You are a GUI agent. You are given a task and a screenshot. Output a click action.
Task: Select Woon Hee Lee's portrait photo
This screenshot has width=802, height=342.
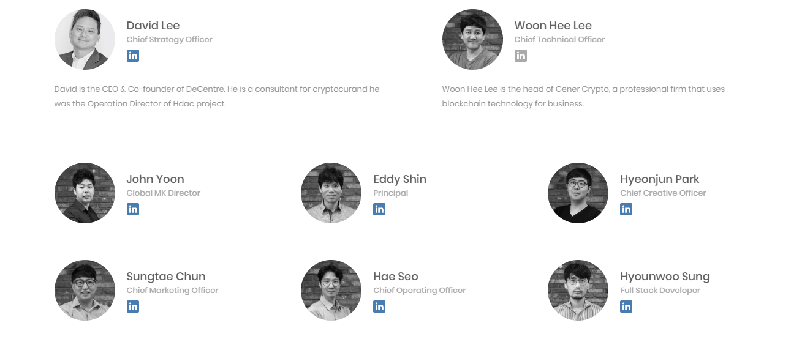pyautogui.click(x=472, y=40)
